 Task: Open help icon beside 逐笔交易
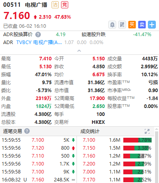(27, 131)
